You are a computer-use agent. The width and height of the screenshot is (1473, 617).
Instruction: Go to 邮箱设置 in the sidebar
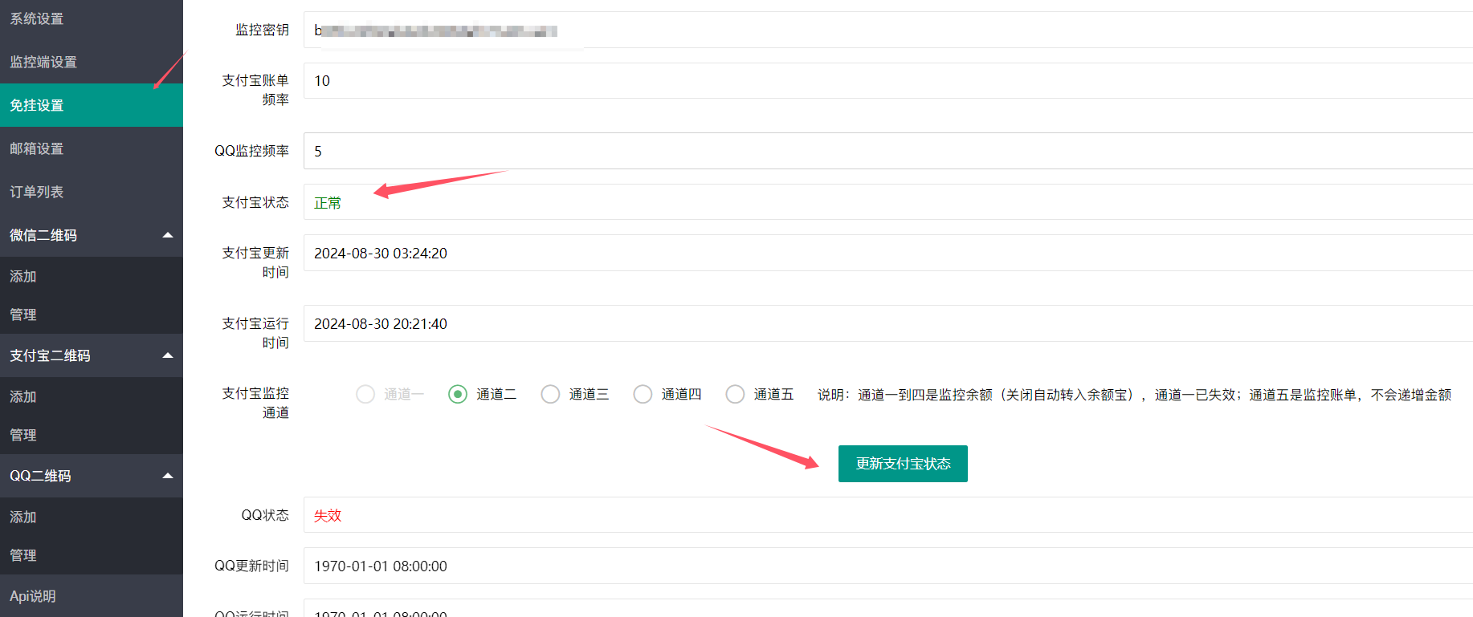pos(92,148)
